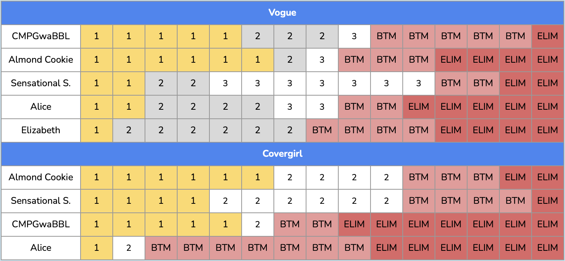Click the 2 cell in Covergirl Alice row

pyautogui.click(x=128, y=248)
